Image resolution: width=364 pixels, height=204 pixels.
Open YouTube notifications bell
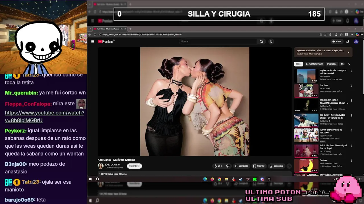point(348,41)
